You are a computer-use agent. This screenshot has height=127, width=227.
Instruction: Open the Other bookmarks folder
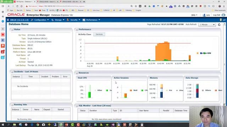pyautogui.click(x=218, y=10)
